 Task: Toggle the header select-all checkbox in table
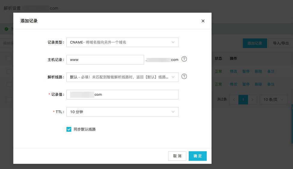click(9, 59)
